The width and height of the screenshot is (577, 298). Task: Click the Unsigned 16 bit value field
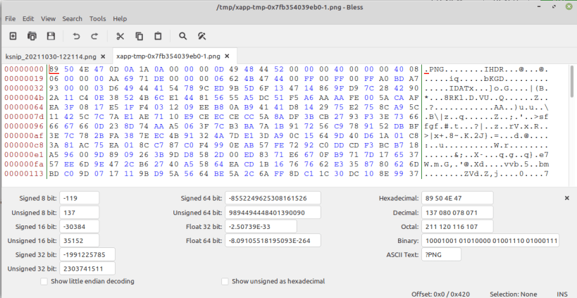[x=79, y=241]
